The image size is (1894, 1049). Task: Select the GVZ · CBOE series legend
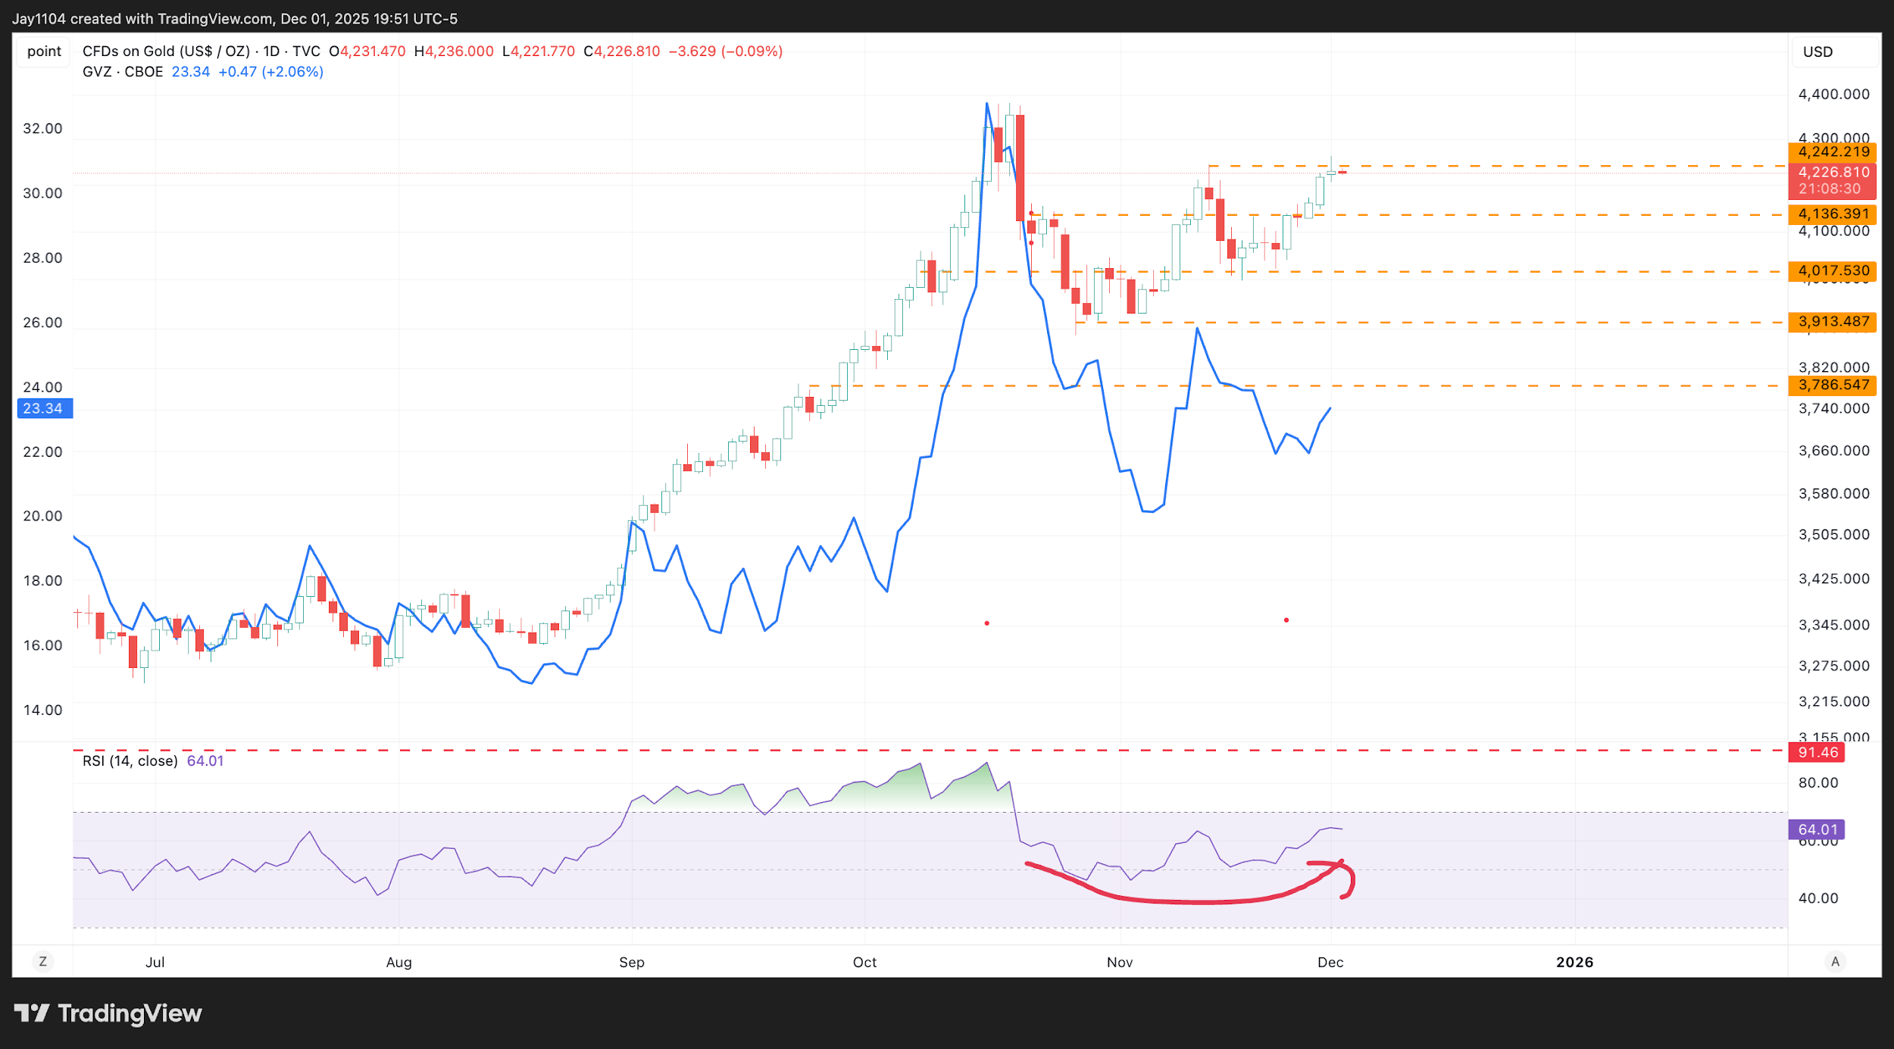coord(123,72)
